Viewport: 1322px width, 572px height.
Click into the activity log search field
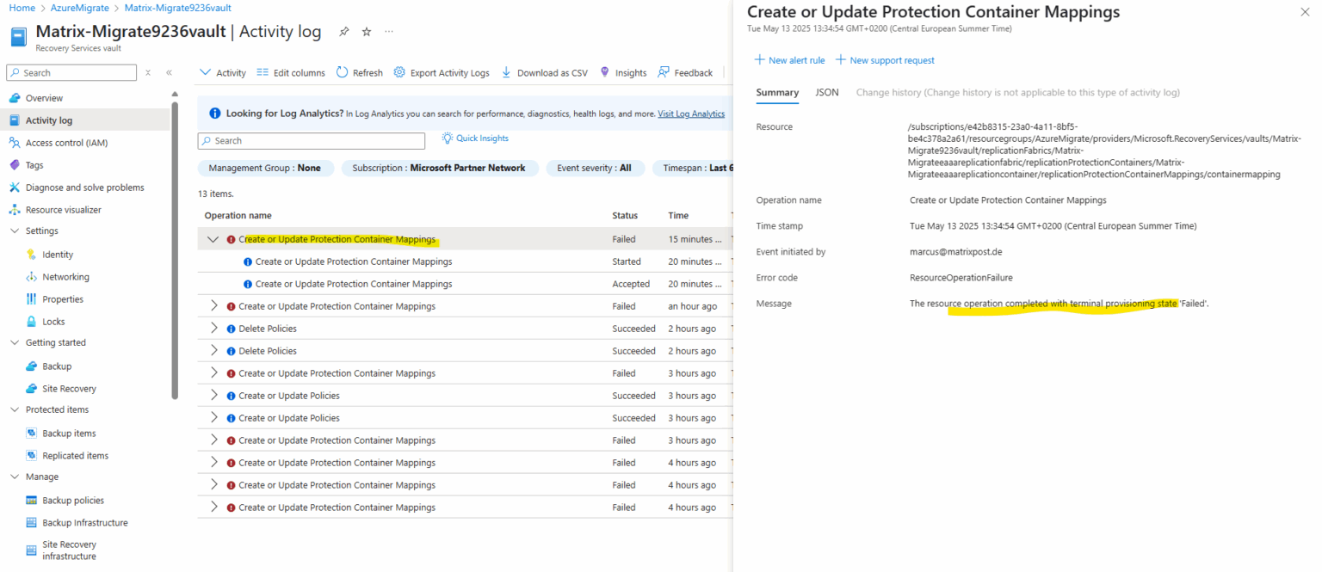tap(312, 140)
